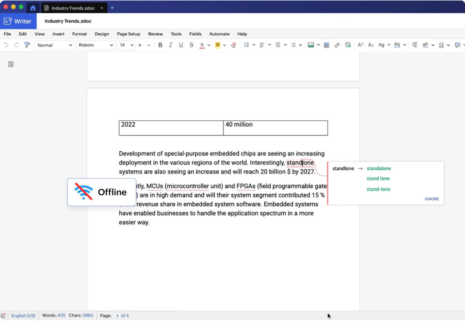Click the text direction lines icon
This screenshot has height=321, width=465.
pos(425,45)
